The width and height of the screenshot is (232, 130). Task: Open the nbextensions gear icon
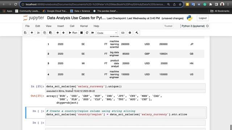pyautogui.click(x=130, y=33)
